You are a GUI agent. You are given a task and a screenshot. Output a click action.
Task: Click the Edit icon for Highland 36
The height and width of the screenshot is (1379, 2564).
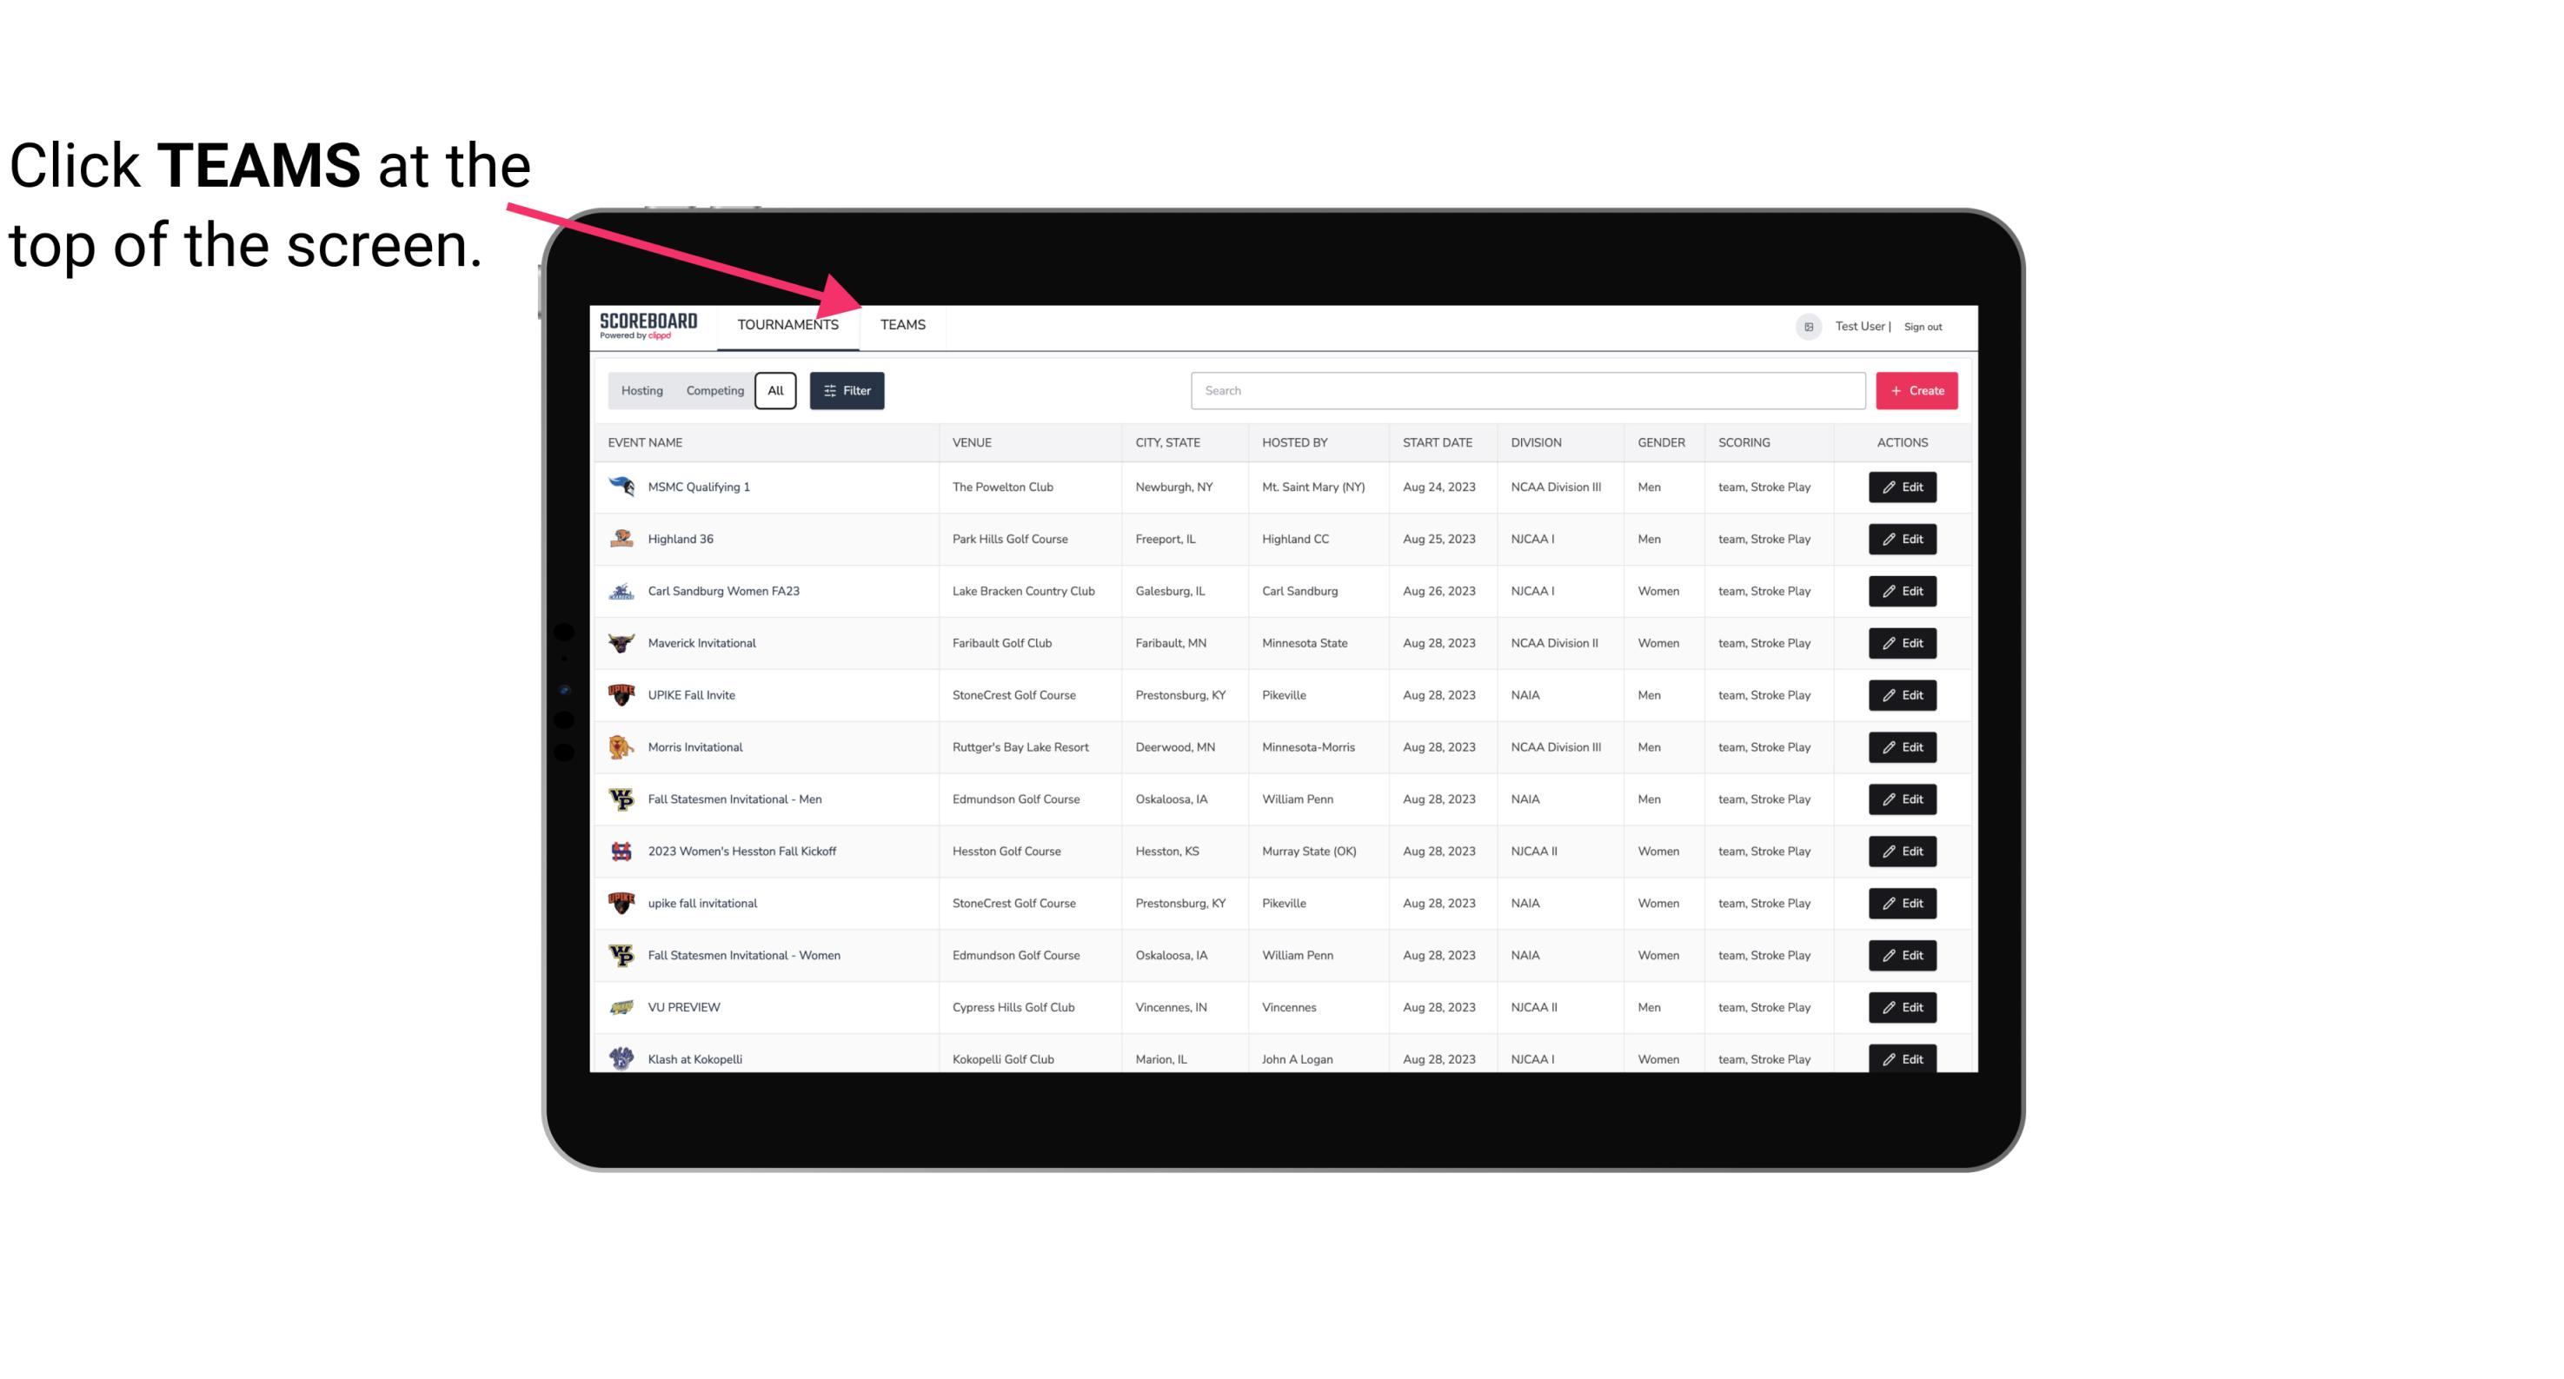pos(1903,539)
